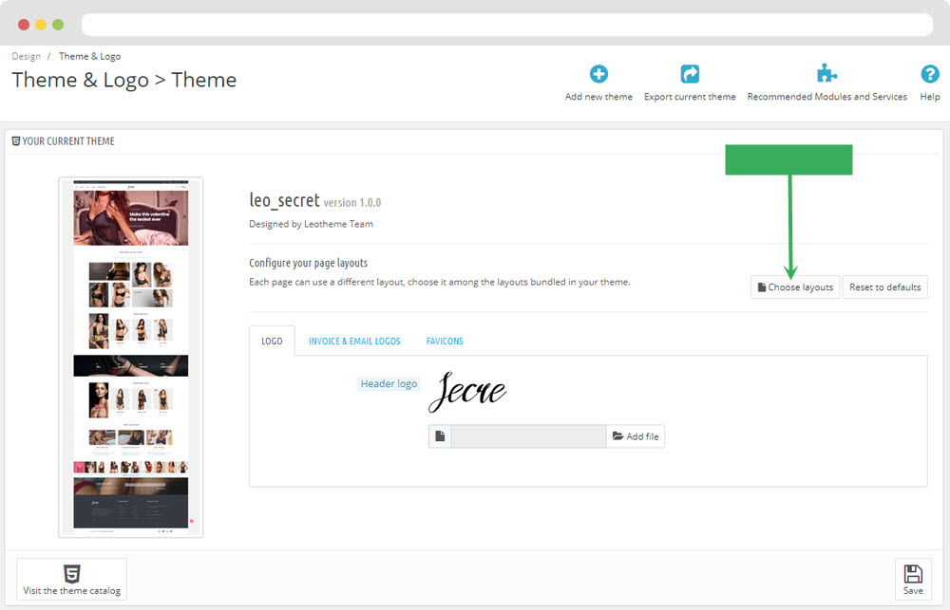Click the Header logo label
Screen dimensions: 950x610
389,383
